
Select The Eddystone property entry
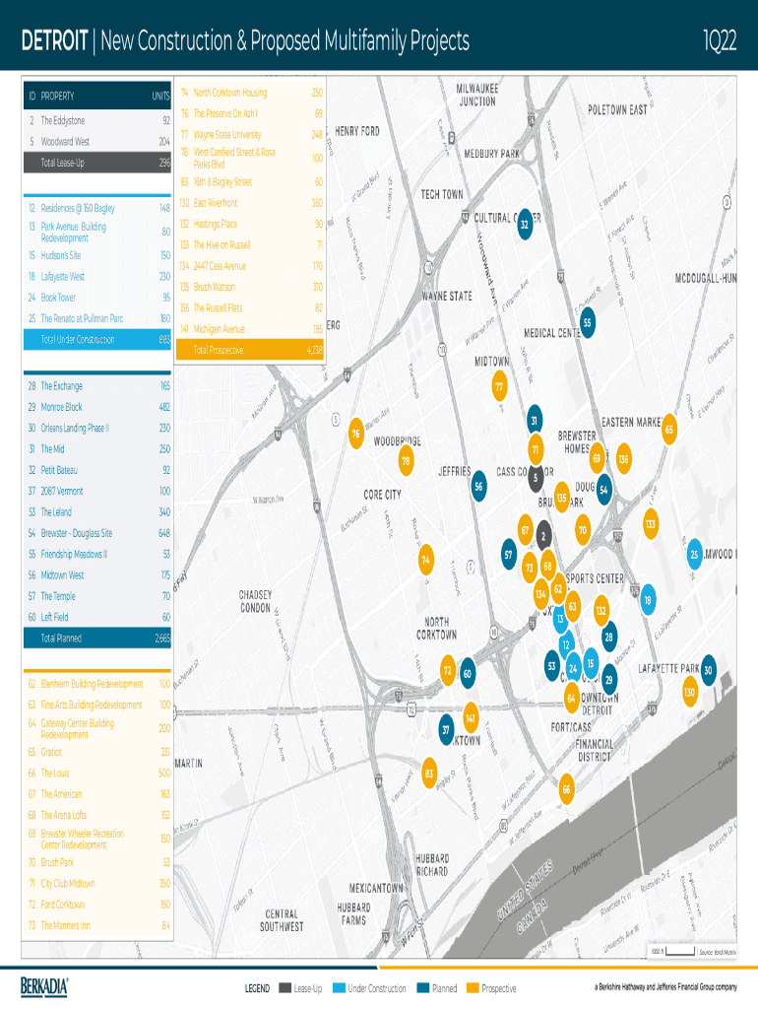98,120
